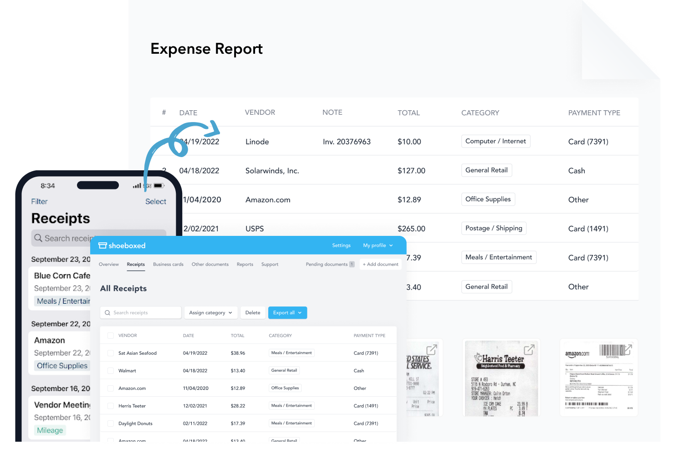Screen dimensions: 675x449
Task: Tap the Office Supplies tag on the phone
Action: 62,366
